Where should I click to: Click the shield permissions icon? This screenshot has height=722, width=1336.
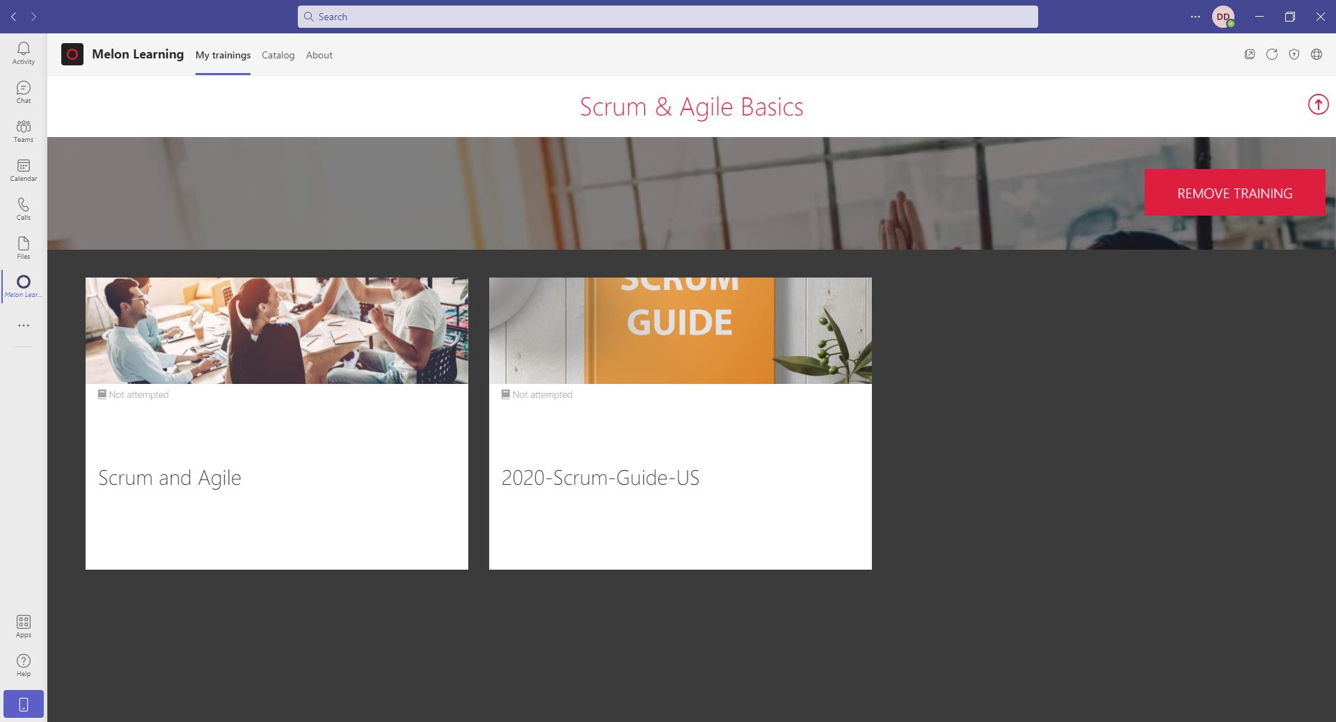coord(1294,54)
